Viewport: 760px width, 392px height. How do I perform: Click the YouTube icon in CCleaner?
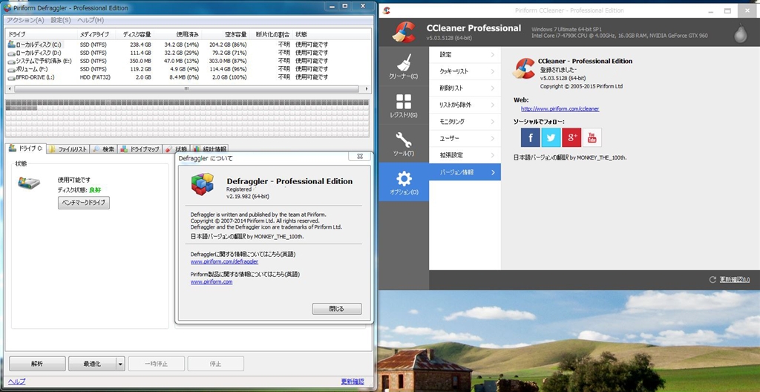[x=592, y=137]
